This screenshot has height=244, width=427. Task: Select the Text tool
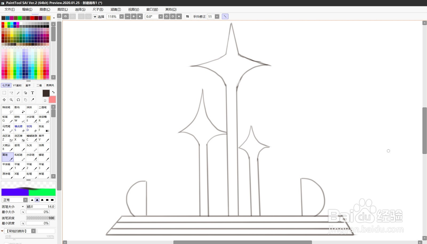pos(32,93)
